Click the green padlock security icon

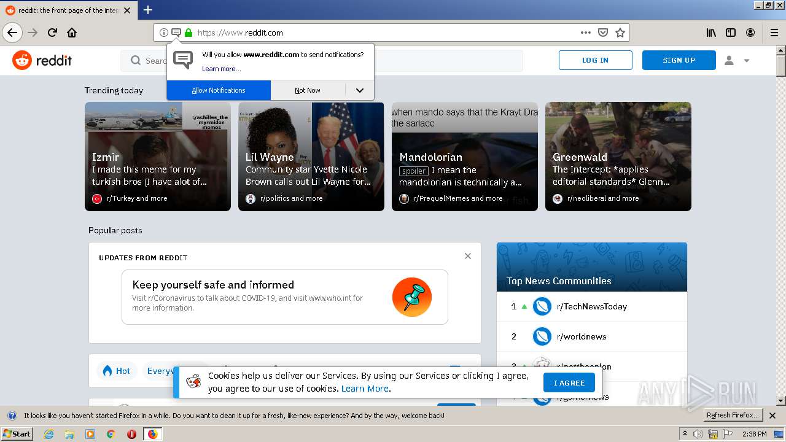point(189,33)
